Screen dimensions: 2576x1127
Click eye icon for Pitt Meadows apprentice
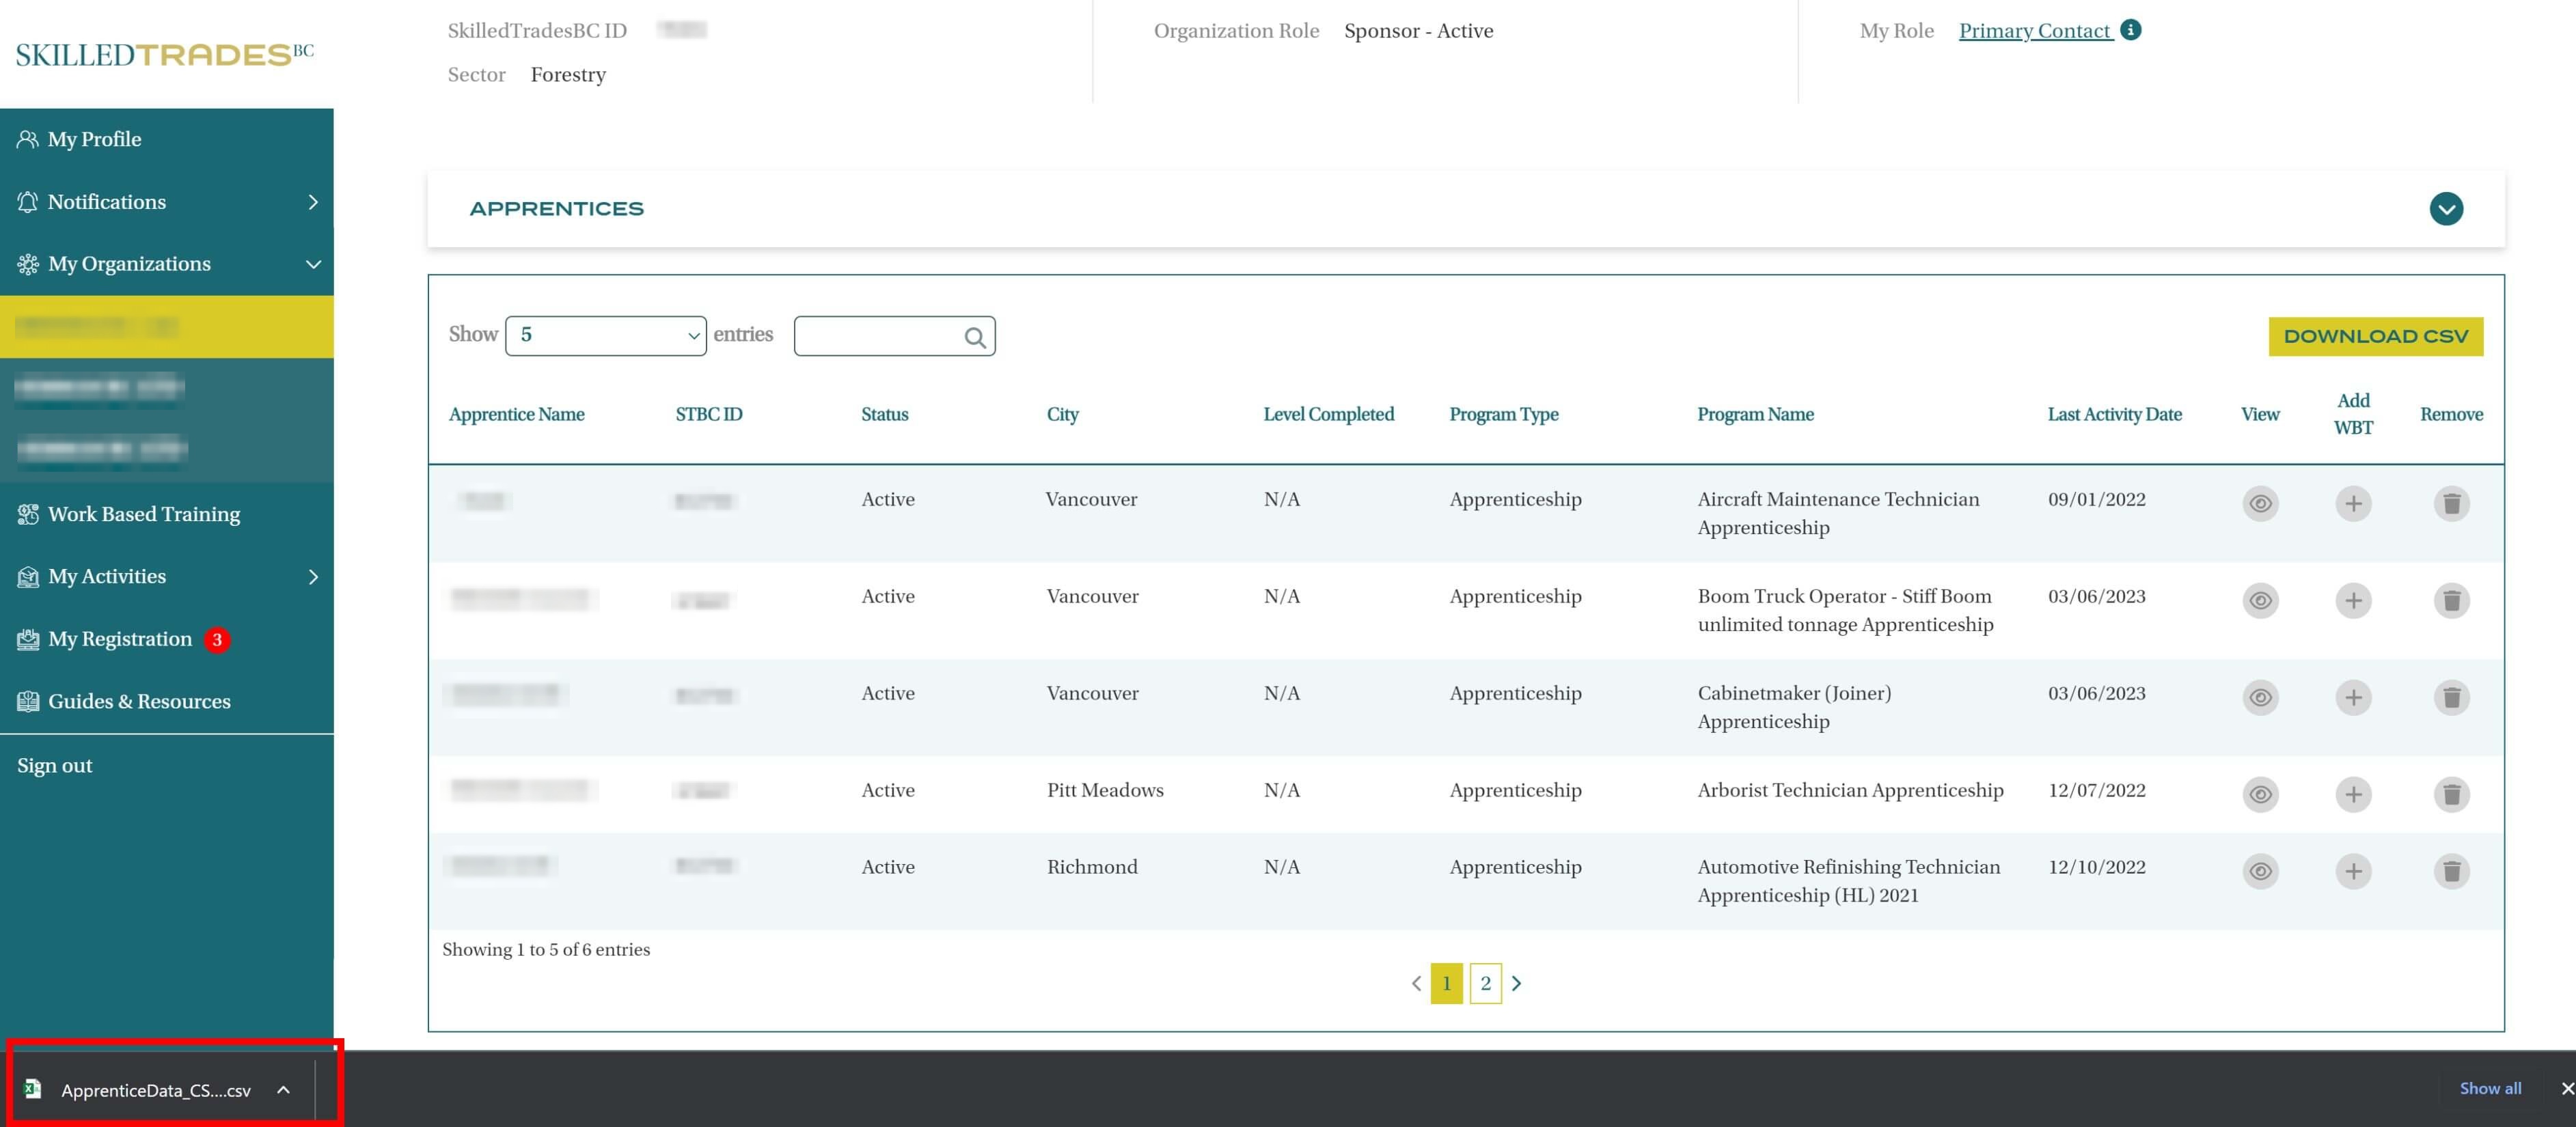click(2260, 794)
